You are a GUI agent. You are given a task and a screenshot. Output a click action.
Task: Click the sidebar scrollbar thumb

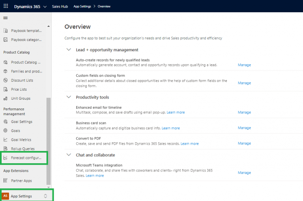click(x=49, y=141)
